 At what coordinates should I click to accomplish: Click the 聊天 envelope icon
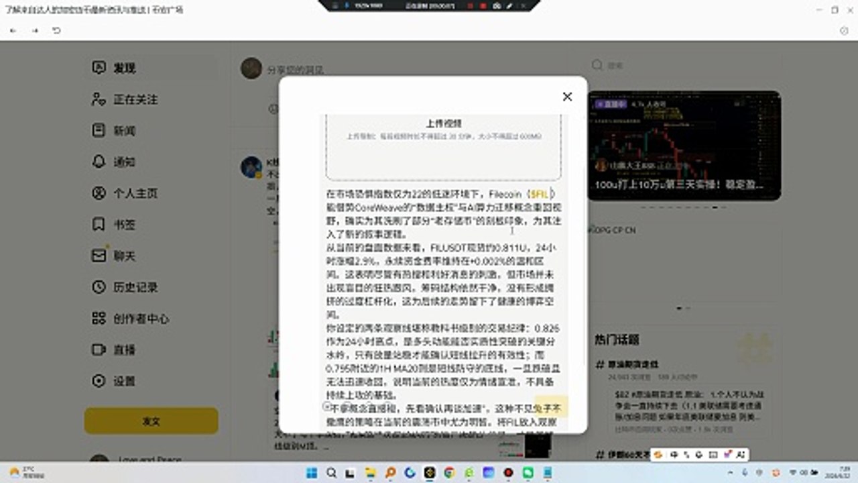pyautogui.click(x=99, y=256)
